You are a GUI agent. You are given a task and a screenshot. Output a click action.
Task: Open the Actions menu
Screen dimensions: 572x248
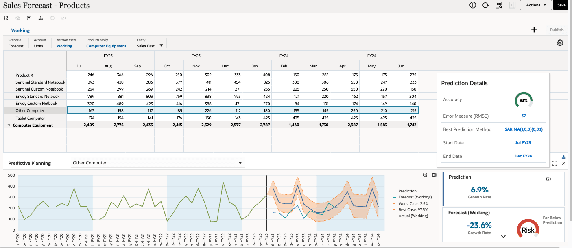[535, 5]
